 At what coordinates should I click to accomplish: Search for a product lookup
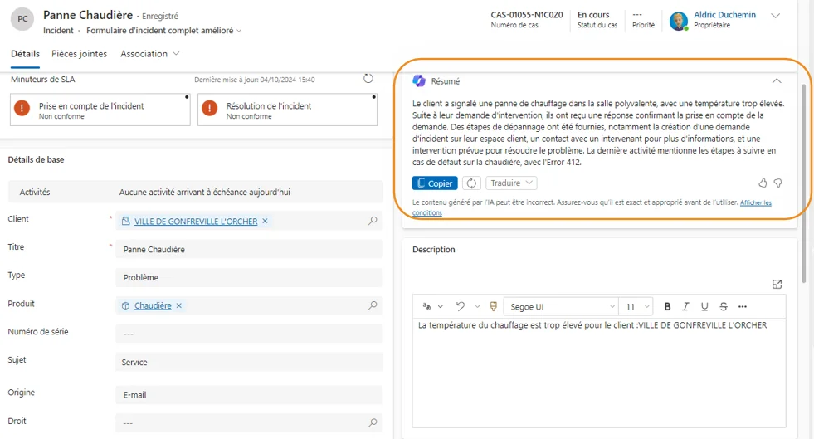pyautogui.click(x=373, y=305)
